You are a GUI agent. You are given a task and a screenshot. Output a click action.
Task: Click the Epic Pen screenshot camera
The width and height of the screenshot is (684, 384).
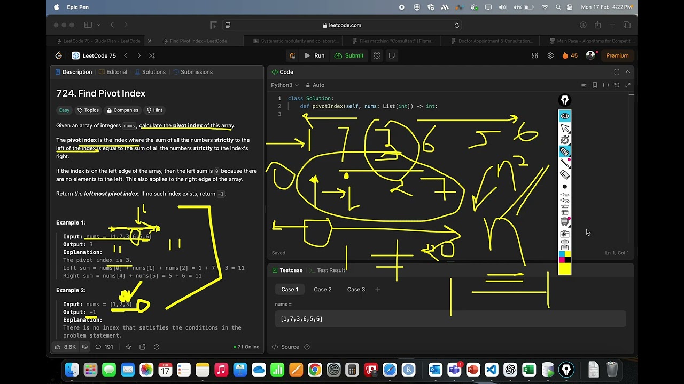[x=564, y=234]
